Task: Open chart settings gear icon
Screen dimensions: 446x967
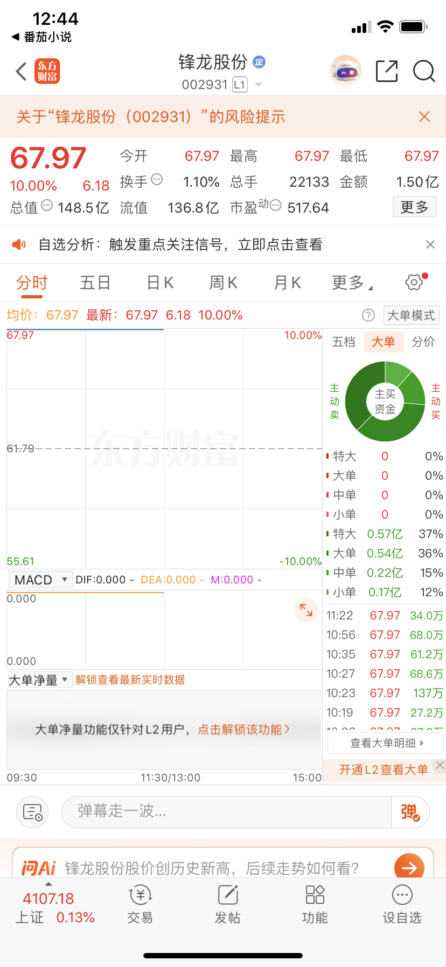Action: [x=415, y=281]
